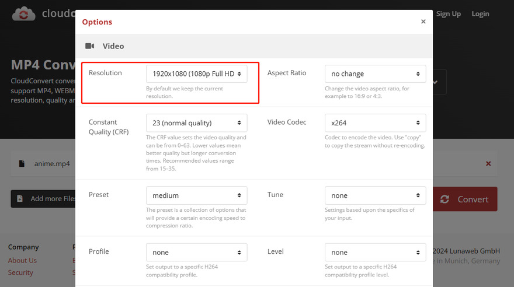Viewport: 514px width, 287px height.
Task: Click the CloudConvert logo icon
Action: coord(23,13)
